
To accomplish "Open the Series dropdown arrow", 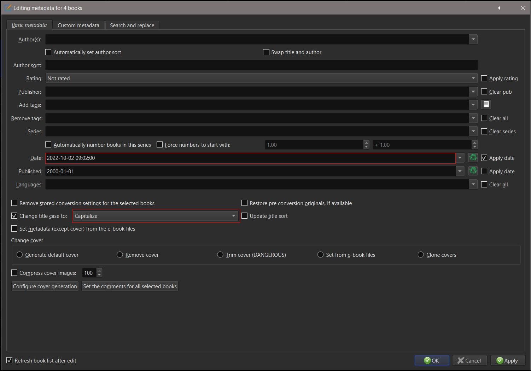I will 473,131.
